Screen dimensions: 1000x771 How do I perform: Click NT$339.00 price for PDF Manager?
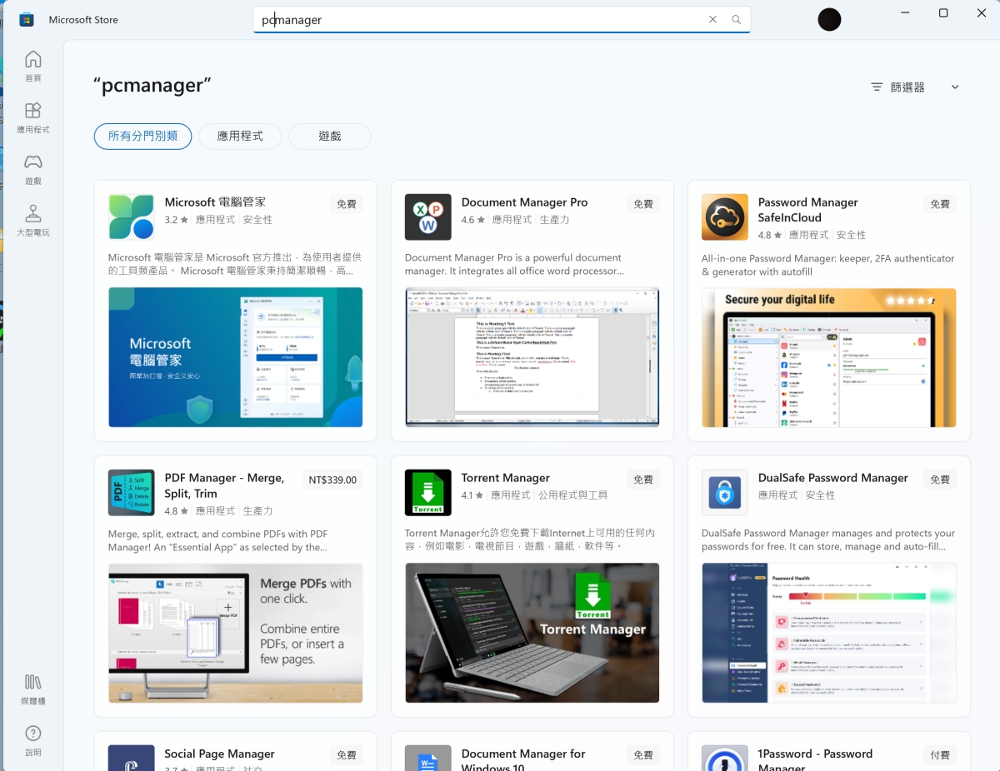(332, 480)
